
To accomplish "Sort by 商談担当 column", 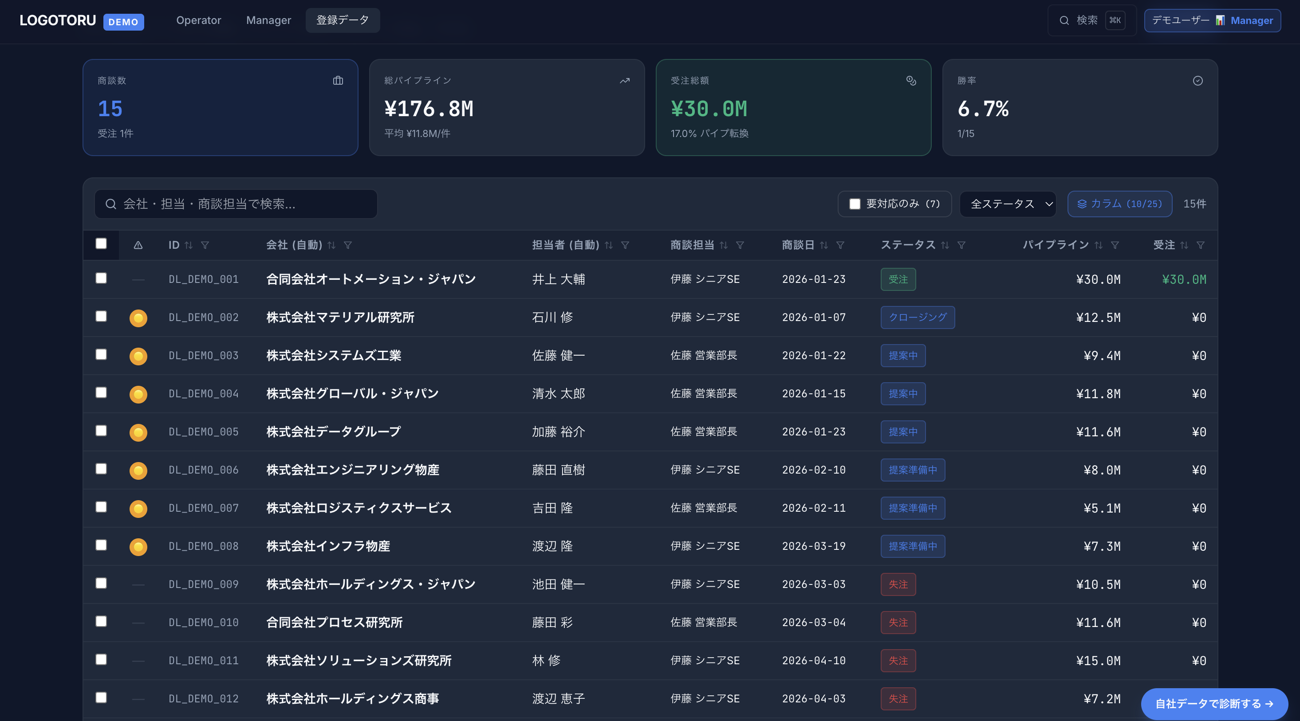I will coord(724,245).
